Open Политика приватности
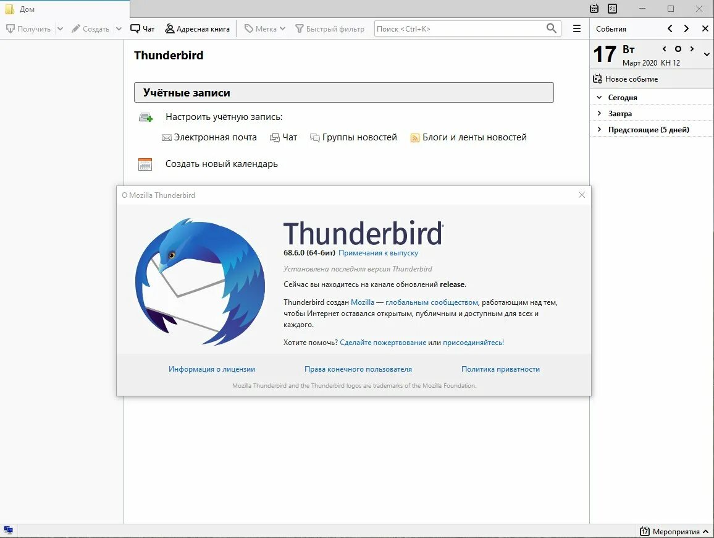This screenshot has width=714, height=538. (500, 369)
